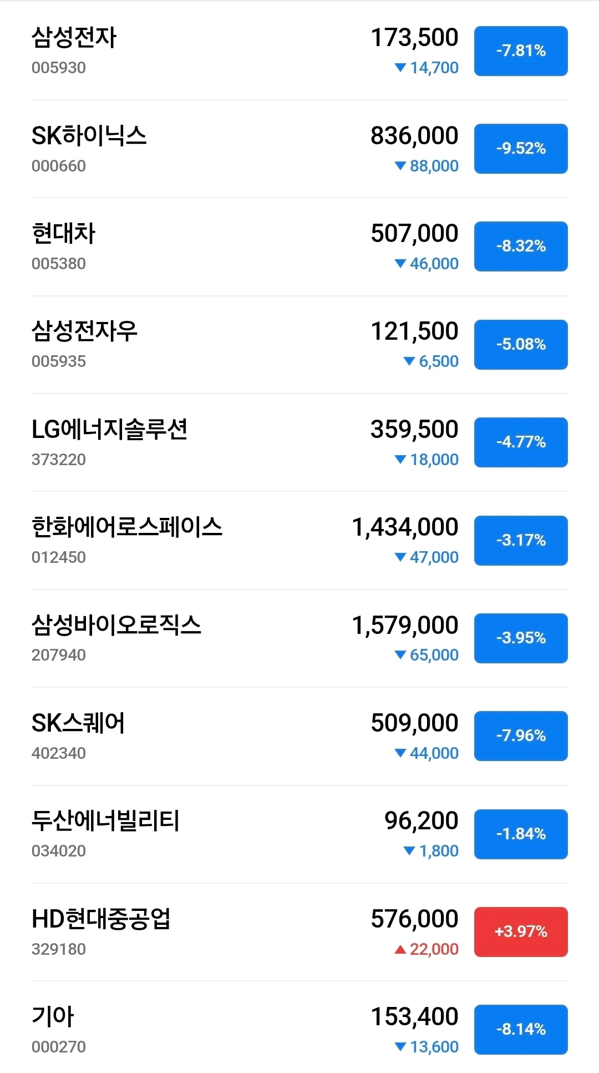This screenshot has width=599, height=1073.
Task: Tap the -9.52% badge for SK하이닉스
Action: (520, 149)
